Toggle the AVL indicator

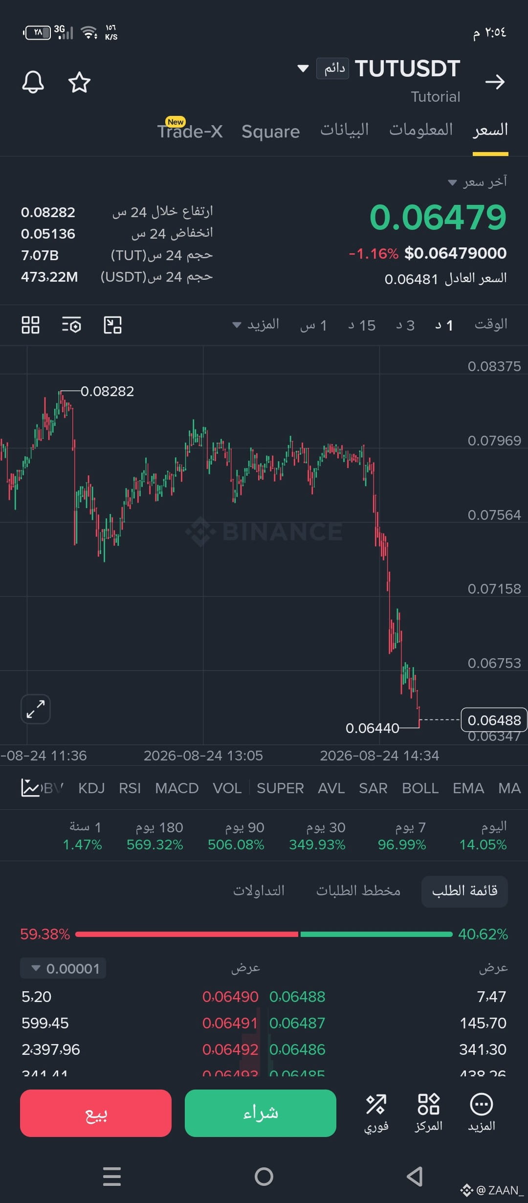click(331, 788)
